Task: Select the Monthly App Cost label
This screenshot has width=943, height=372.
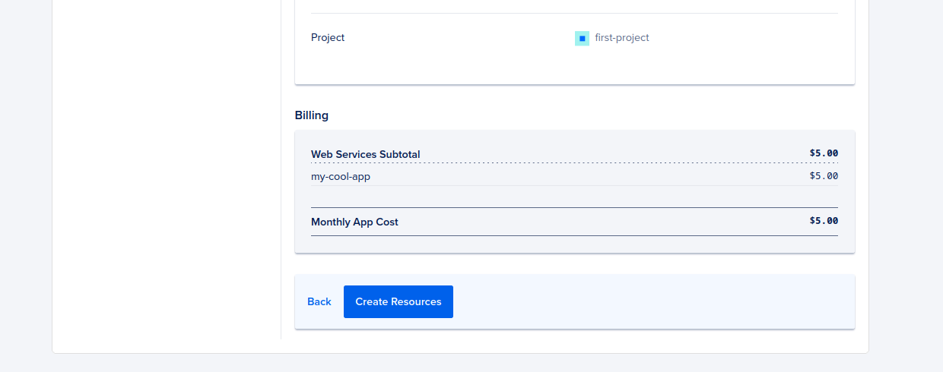Action: [x=354, y=222]
